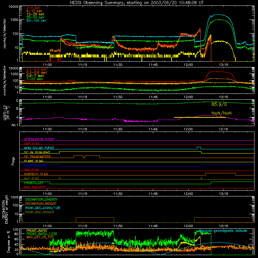Image resolution: width=258 pixels, height=258 pixels.
Task: Select the 3-6 keV legend label
Action: pos(33,8)
